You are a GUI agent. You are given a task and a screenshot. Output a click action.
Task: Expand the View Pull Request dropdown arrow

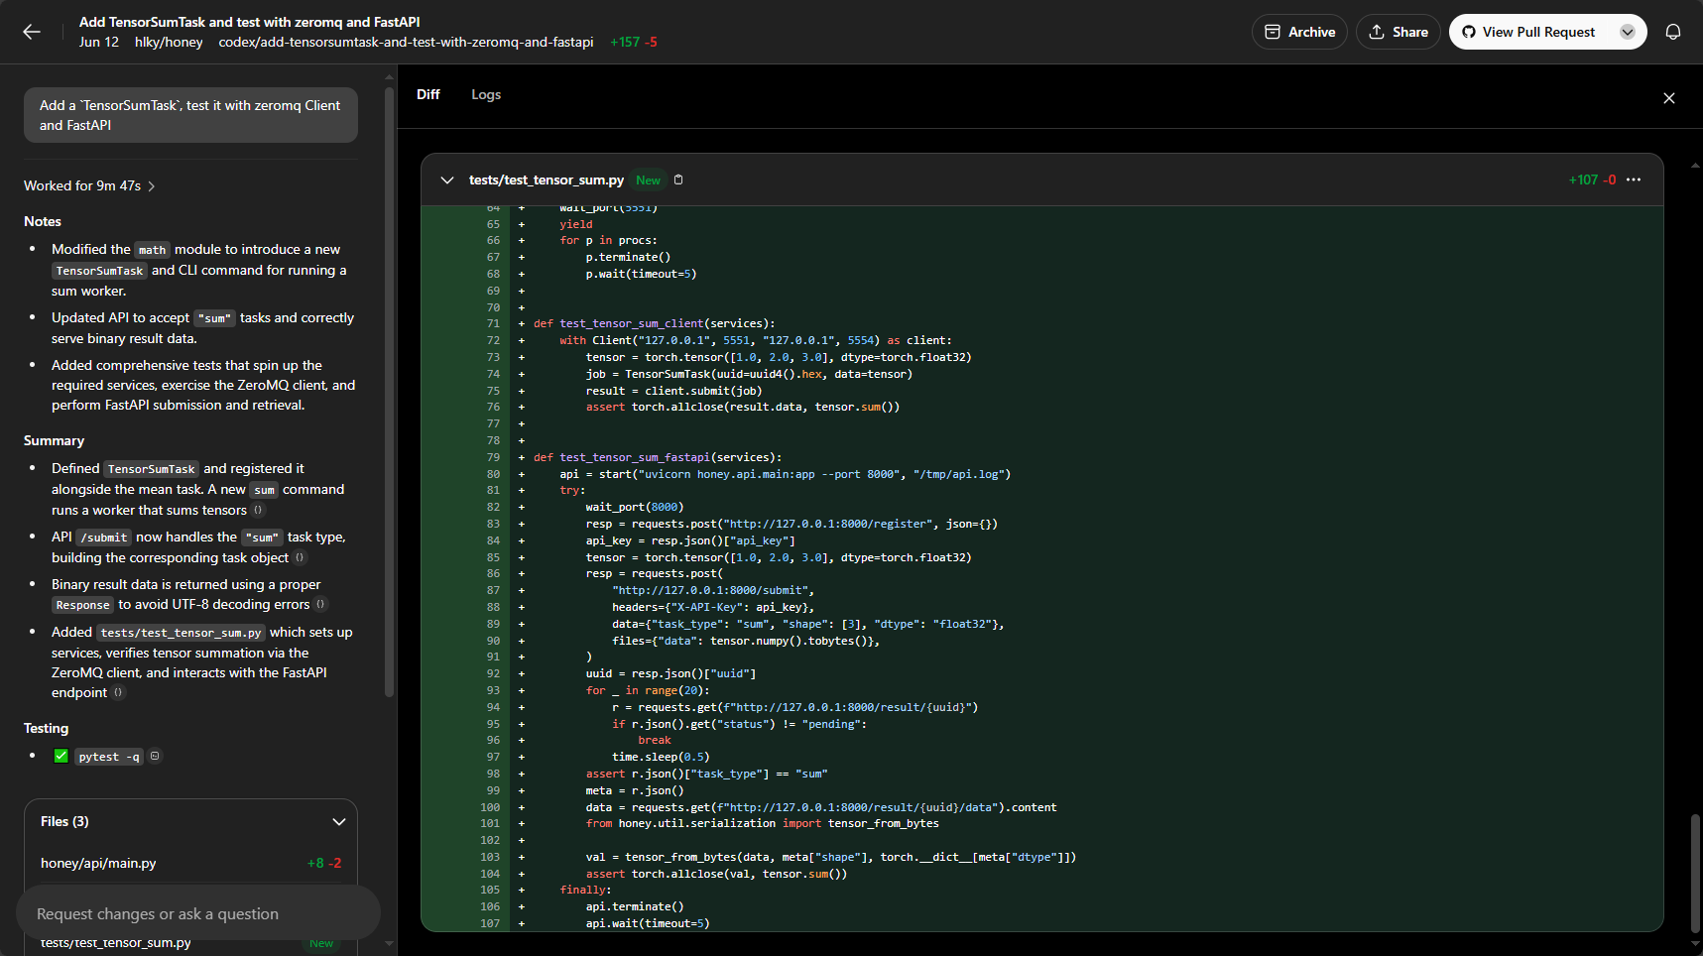pos(1628,32)
